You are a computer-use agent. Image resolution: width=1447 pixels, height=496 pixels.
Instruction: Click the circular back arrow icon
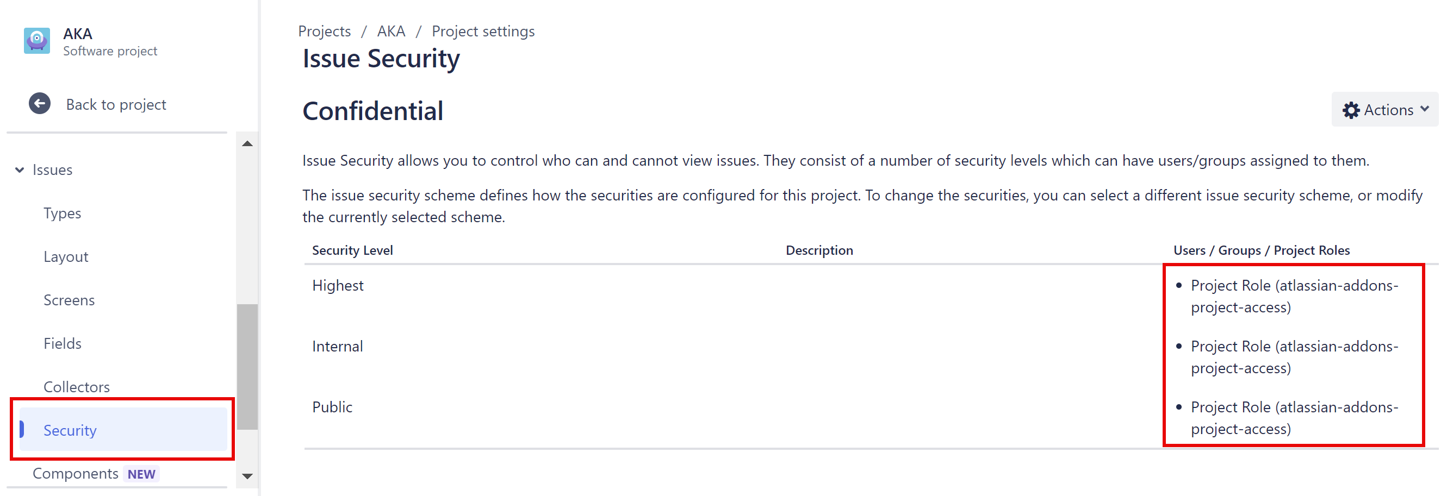click(x=39, y=103)
